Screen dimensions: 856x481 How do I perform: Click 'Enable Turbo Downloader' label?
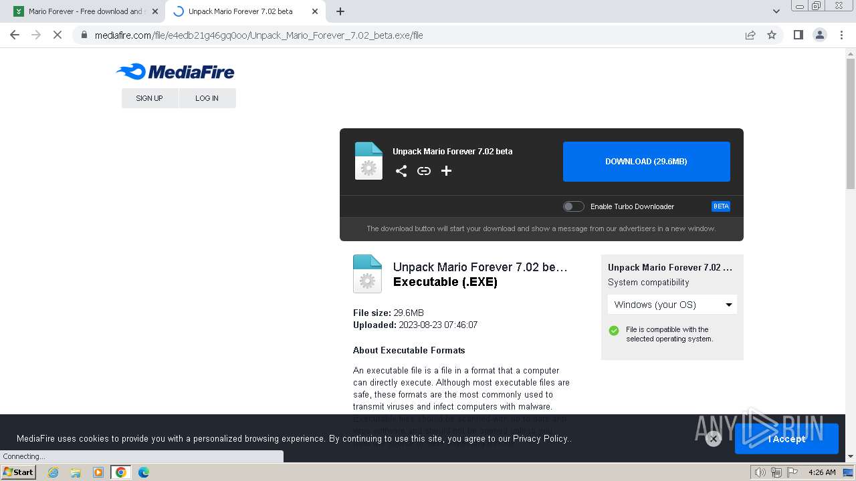(x=632, y=206)
